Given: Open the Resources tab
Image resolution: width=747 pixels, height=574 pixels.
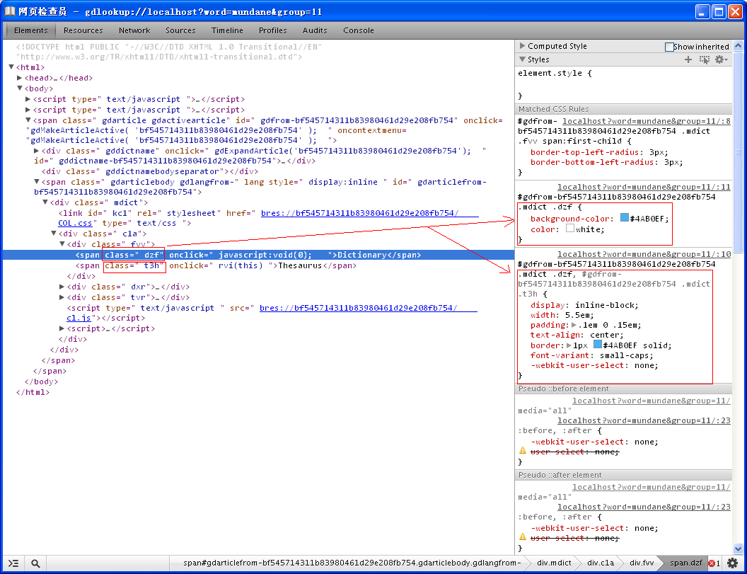Looking at the screenshot, I should coord(83,30).
